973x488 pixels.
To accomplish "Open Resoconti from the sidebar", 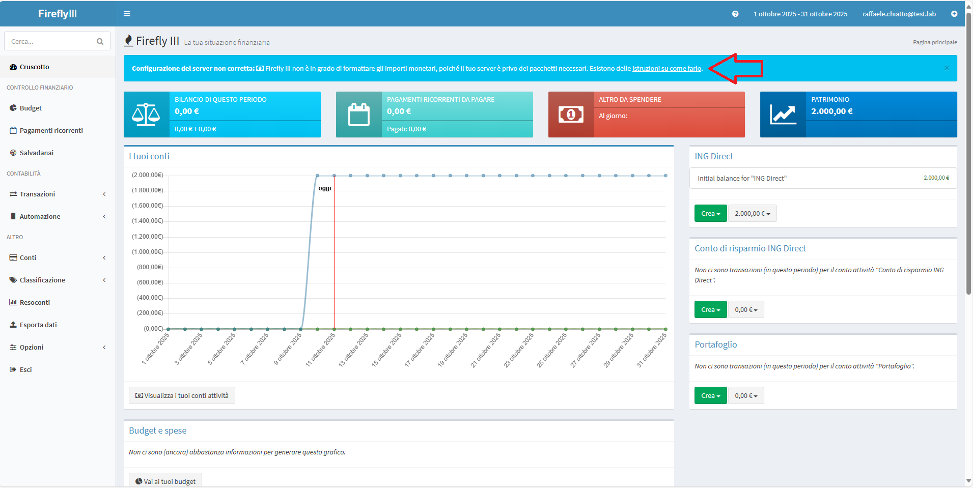I will pyautogui.click(x=35, y=302).
